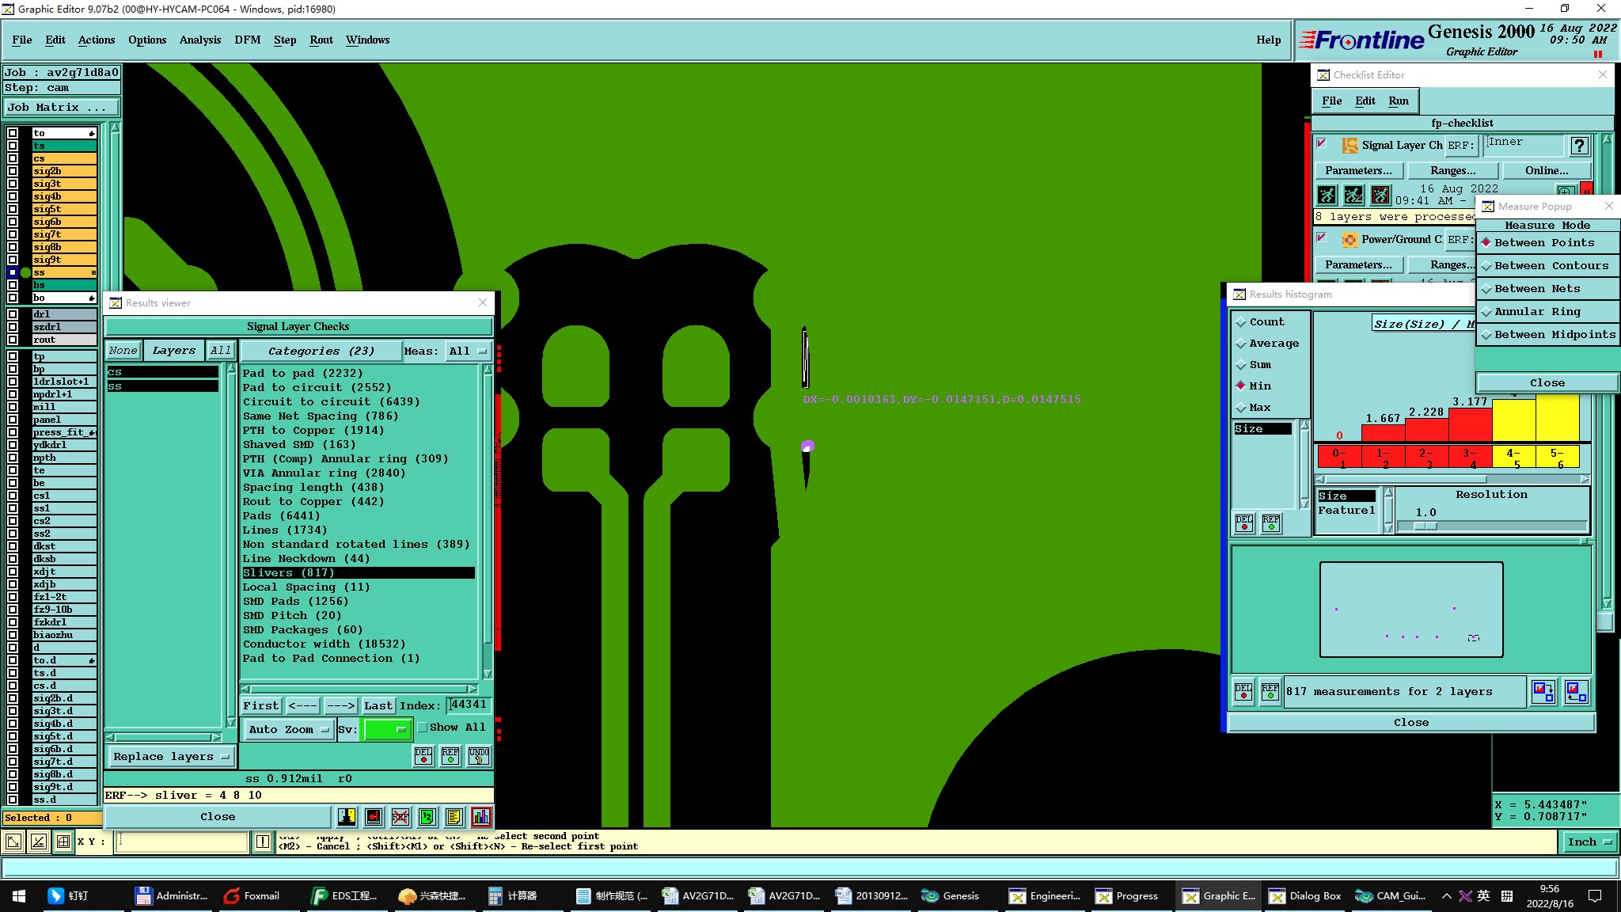Open Job Matrix selector
Viewport: 1621px width, 912px height.
62,108
